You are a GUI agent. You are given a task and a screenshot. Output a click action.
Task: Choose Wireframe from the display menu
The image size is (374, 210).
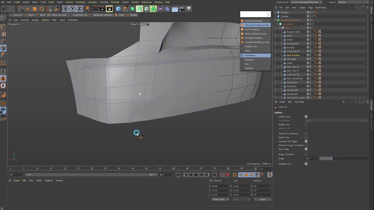tap(256, 55)
